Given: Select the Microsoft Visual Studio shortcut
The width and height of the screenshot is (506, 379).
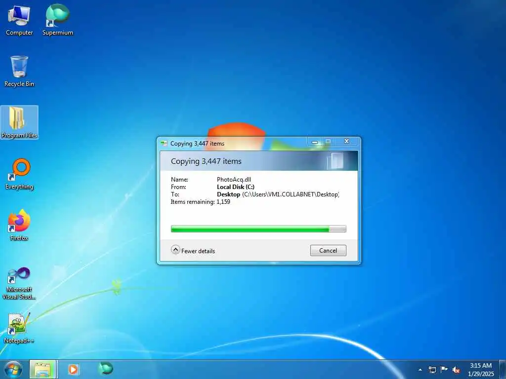Looking at the screenshot, I should 19,284.
